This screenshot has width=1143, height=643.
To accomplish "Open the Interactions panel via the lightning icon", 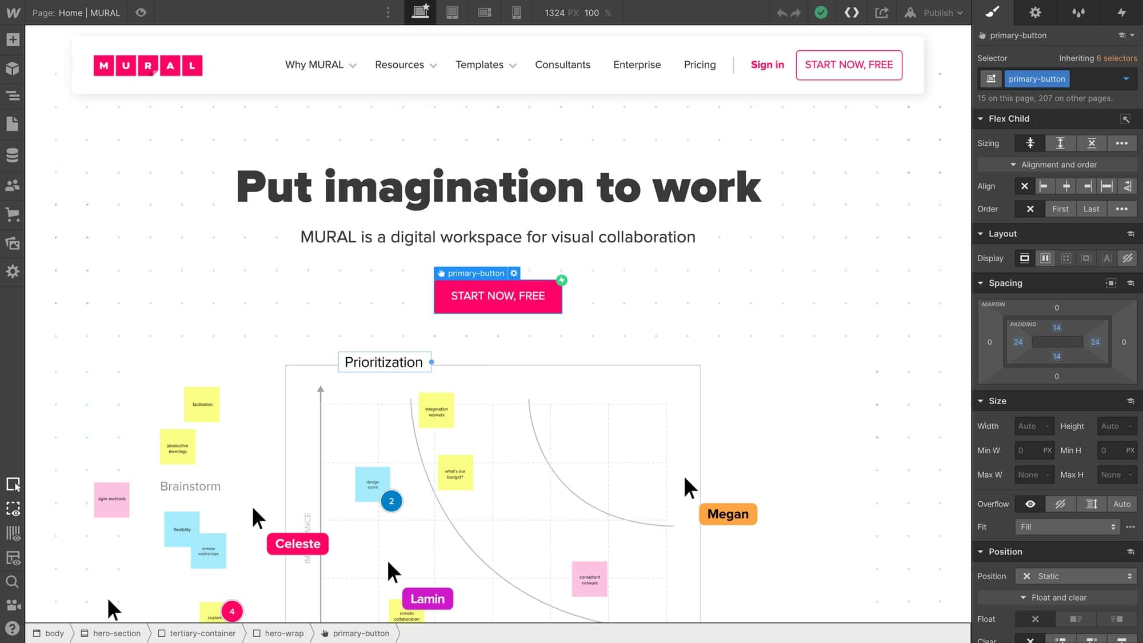I will (1122, 12).
